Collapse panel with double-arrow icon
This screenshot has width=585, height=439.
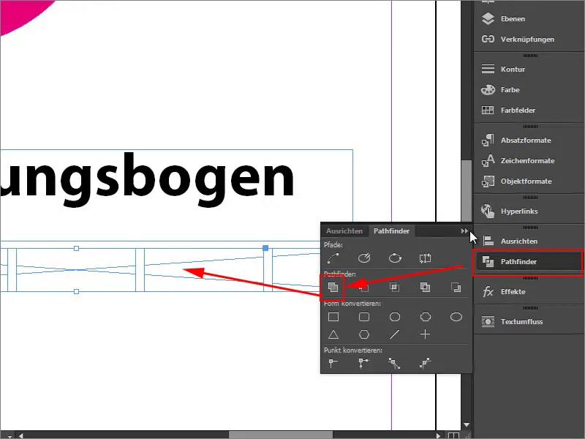(464, 231)
